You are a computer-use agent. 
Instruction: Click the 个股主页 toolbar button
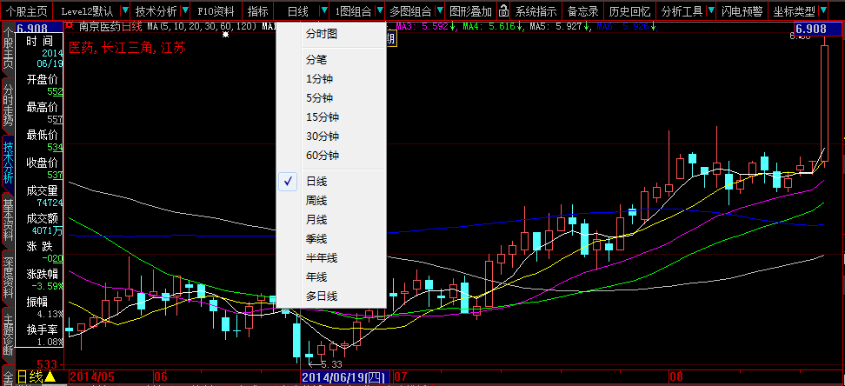click(x=27, y=10)
